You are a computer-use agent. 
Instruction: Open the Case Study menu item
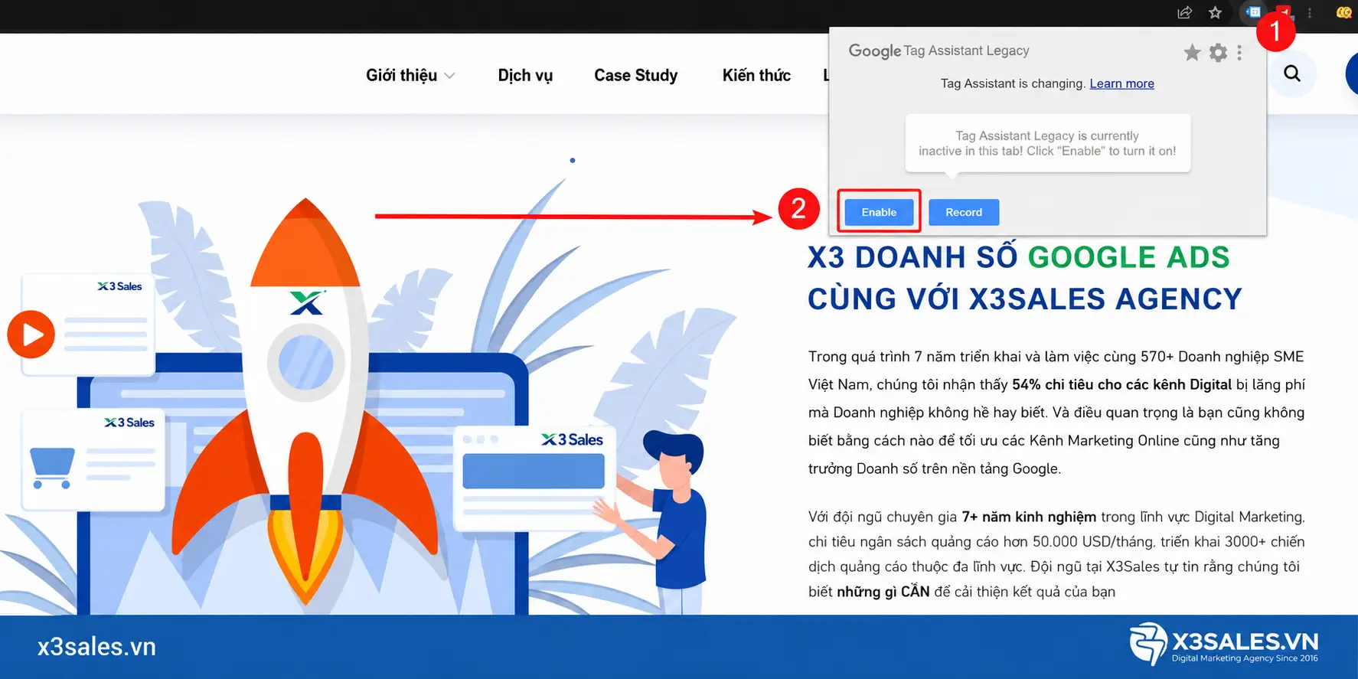(636, 75)
